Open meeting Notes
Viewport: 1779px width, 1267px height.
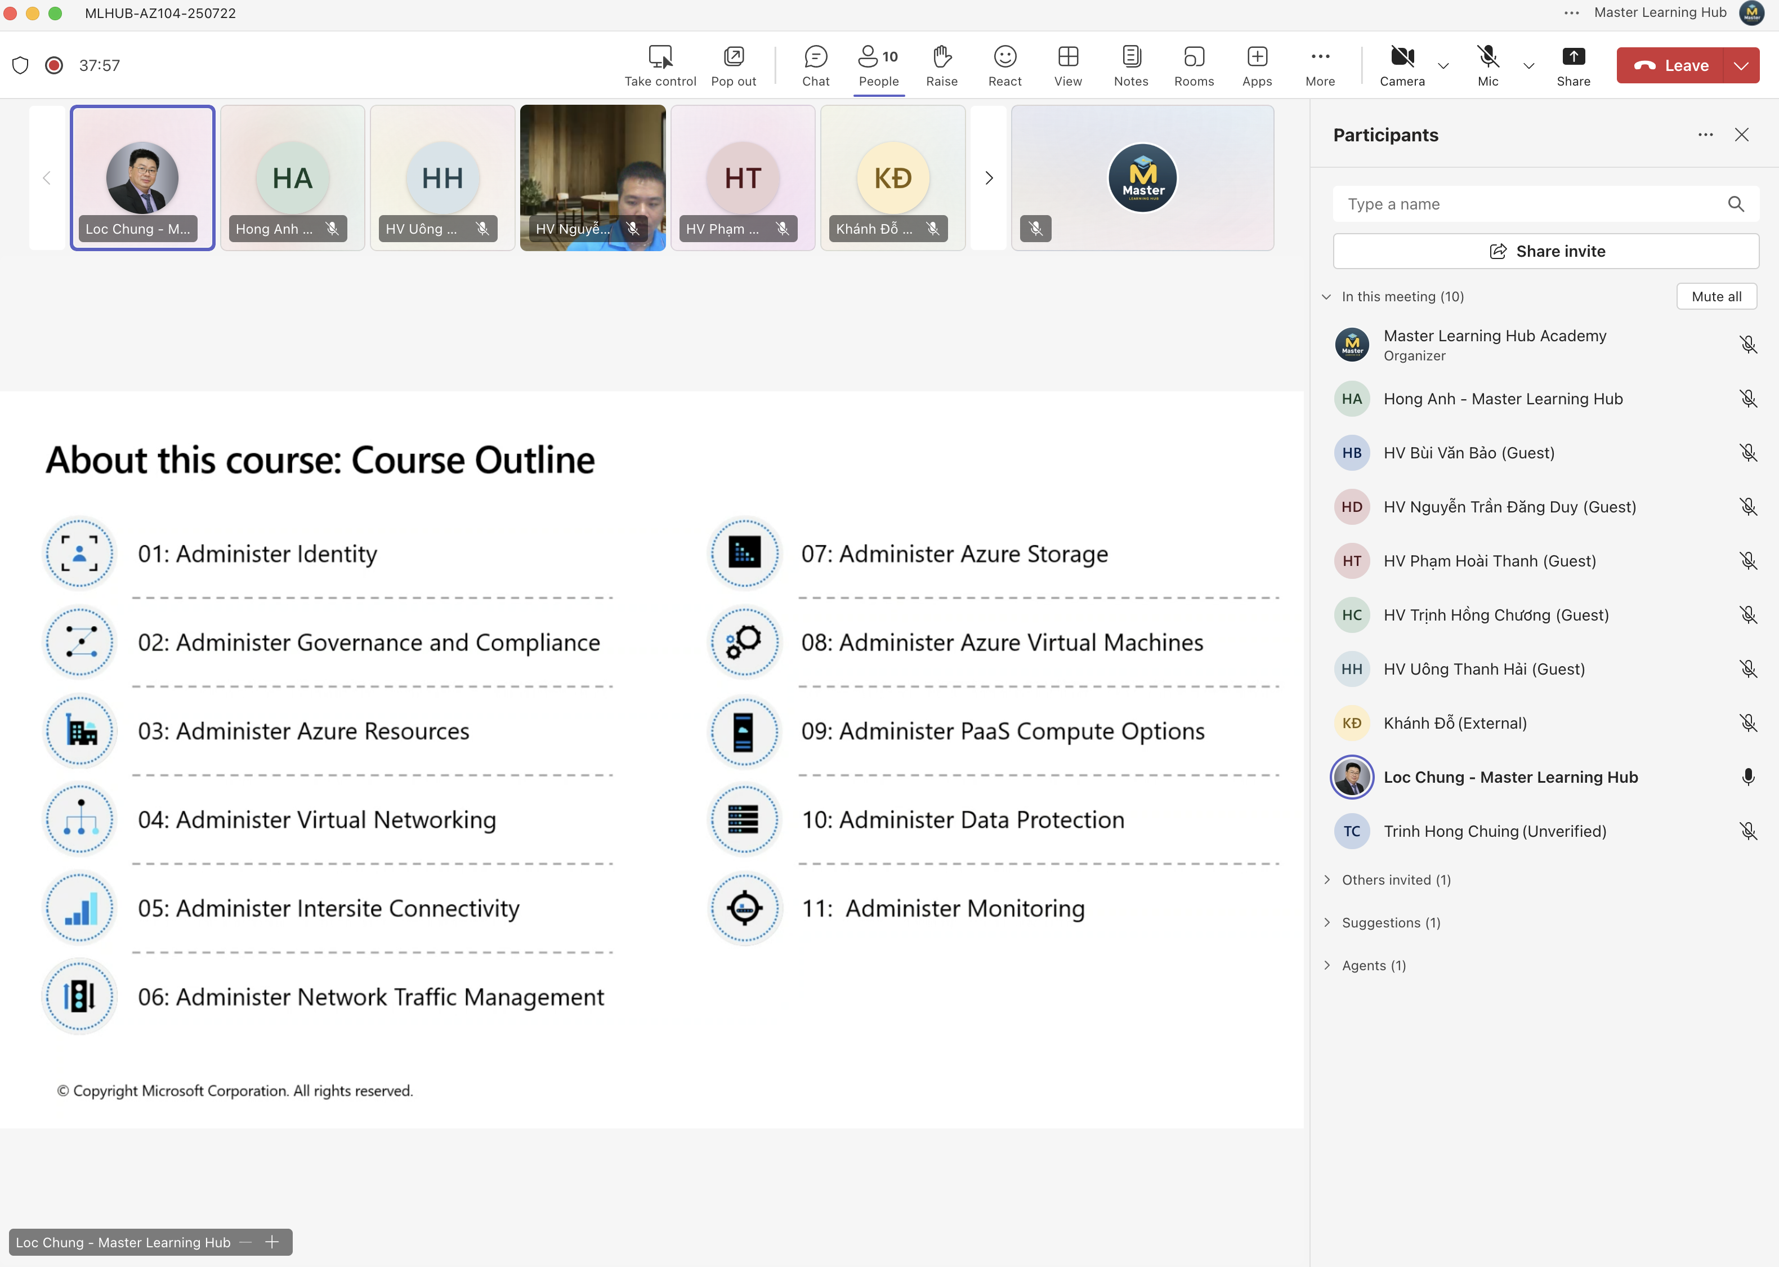point(1131,65)
